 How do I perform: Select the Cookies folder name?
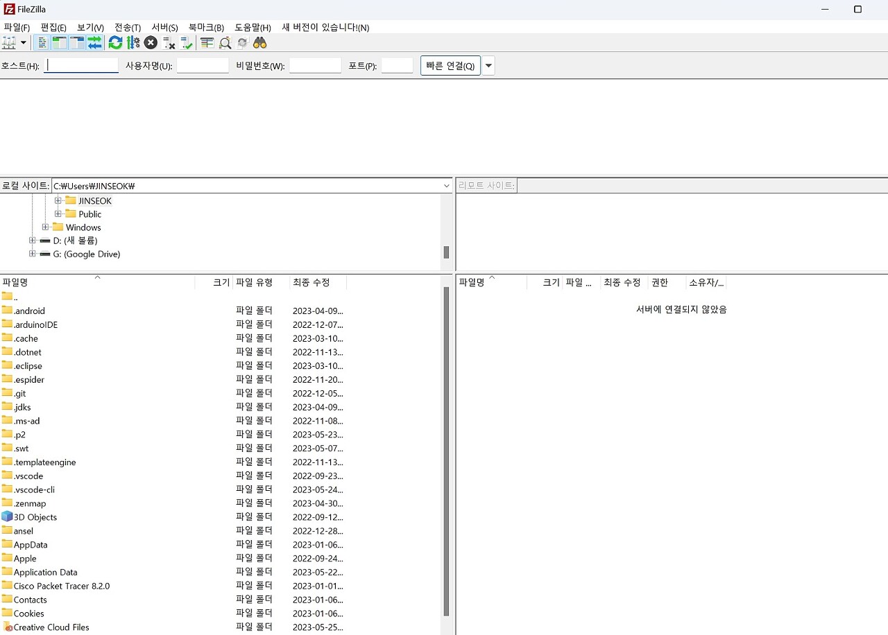click(29, 614)
